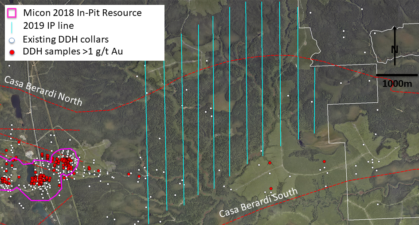Click the 'N' north indicator letter

pyautogui.click(x=395, y=50)
